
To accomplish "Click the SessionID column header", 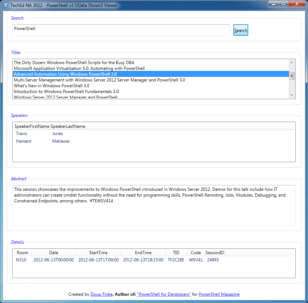I will point(214,252).
